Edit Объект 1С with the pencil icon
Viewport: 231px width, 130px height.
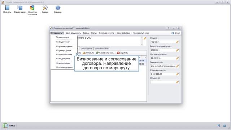click(x=177, y=82)
